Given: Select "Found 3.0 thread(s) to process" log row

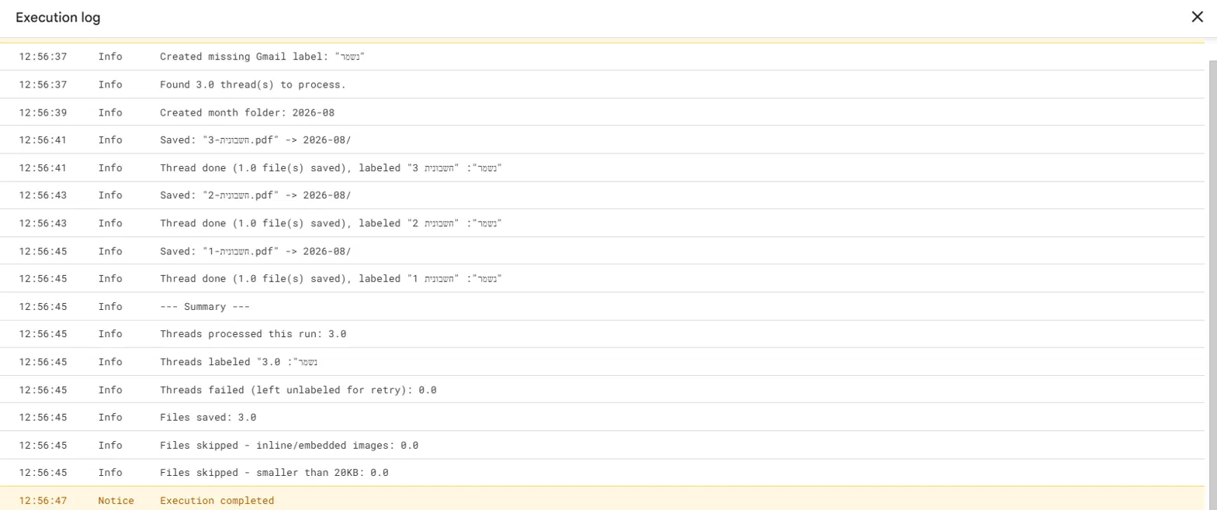Looking at the screenshot, I should [602, 84].
